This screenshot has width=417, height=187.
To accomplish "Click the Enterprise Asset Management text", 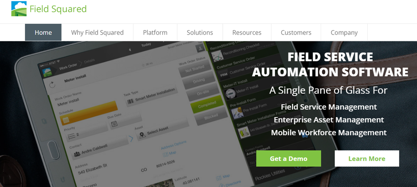I will (x=329, y=120).
